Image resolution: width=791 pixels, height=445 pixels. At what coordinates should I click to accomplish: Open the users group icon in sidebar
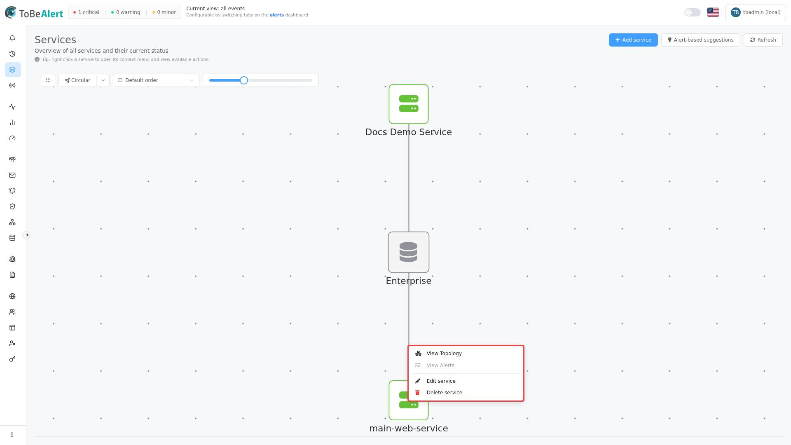(12, 312)
